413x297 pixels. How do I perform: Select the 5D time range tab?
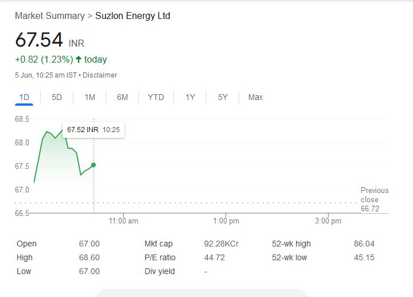tap(56, 97)
